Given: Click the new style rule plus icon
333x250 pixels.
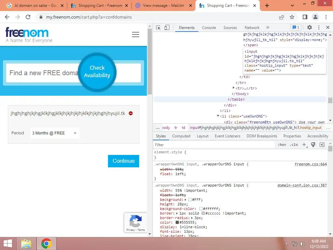Looking at the screenshot, I should pyautogui.click(x=304, y=145).
